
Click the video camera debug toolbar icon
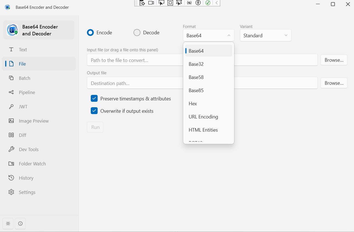(151, 3)
